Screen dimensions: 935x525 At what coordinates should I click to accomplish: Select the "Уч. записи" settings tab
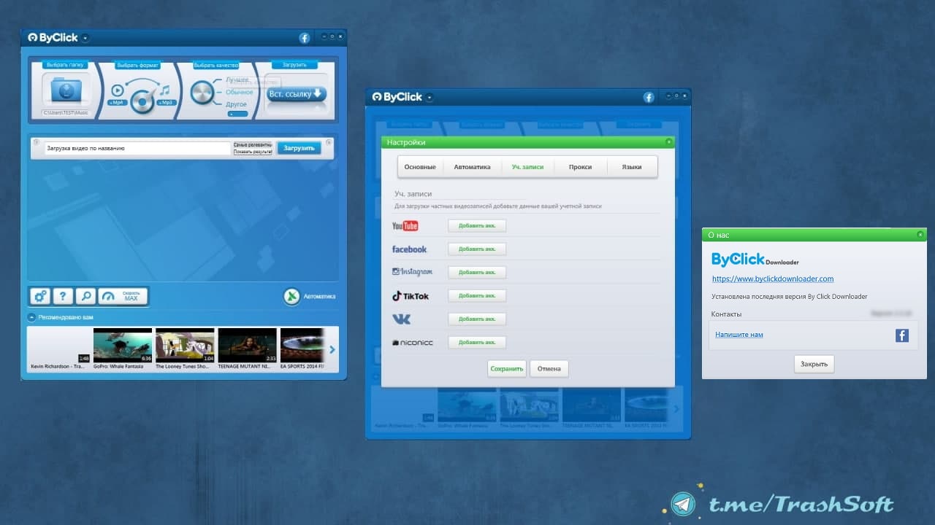[x=527, y=167]
